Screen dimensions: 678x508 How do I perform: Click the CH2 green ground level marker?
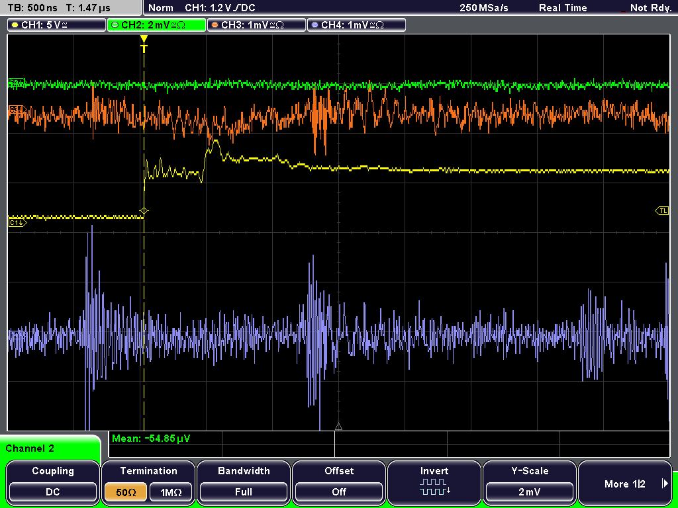tap(17, 82)
